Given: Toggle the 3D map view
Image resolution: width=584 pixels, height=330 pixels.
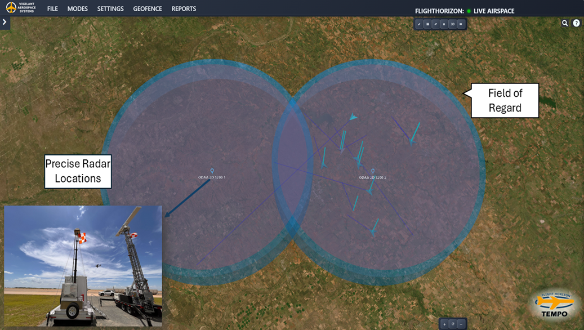Looking at the screenshot, I should [452, 24].
